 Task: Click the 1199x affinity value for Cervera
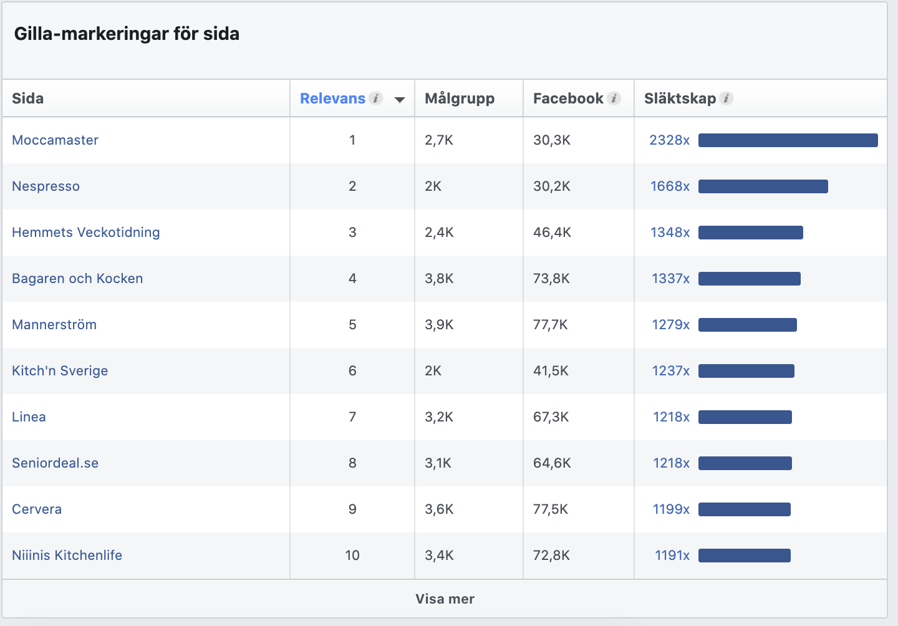[x=671, y=509]
